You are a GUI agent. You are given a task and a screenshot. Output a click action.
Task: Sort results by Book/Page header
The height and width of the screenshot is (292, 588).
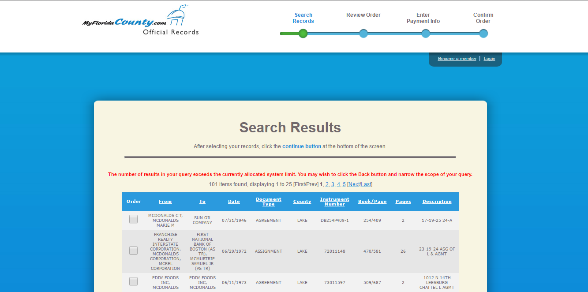pyautogui.click(x=372, y=202)
